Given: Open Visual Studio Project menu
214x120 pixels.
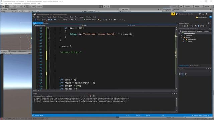Looking at the screenshot, I should click(49, 17).
